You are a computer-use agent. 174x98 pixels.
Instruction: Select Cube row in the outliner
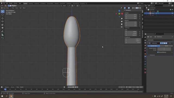[159, 13]
